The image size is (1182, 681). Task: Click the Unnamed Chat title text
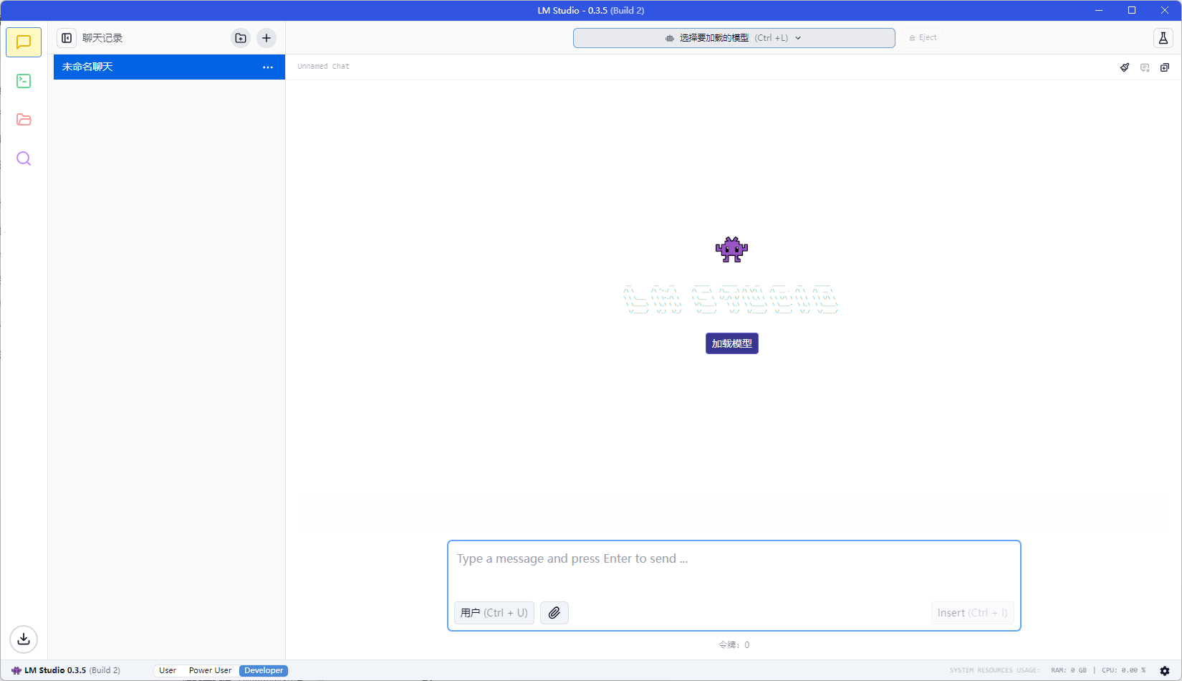(x=324, y=67)
